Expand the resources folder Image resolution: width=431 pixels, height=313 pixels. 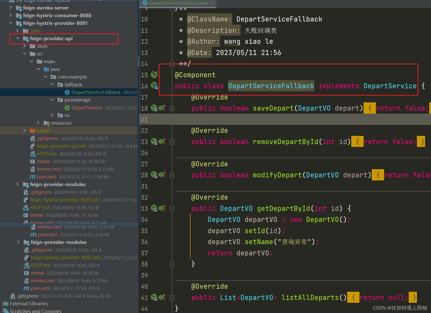[38, 123]
